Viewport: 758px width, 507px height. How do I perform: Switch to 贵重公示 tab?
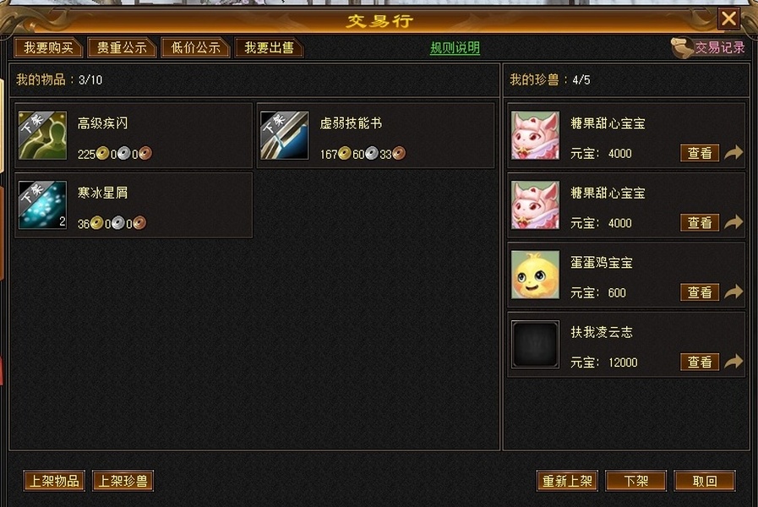122,48
